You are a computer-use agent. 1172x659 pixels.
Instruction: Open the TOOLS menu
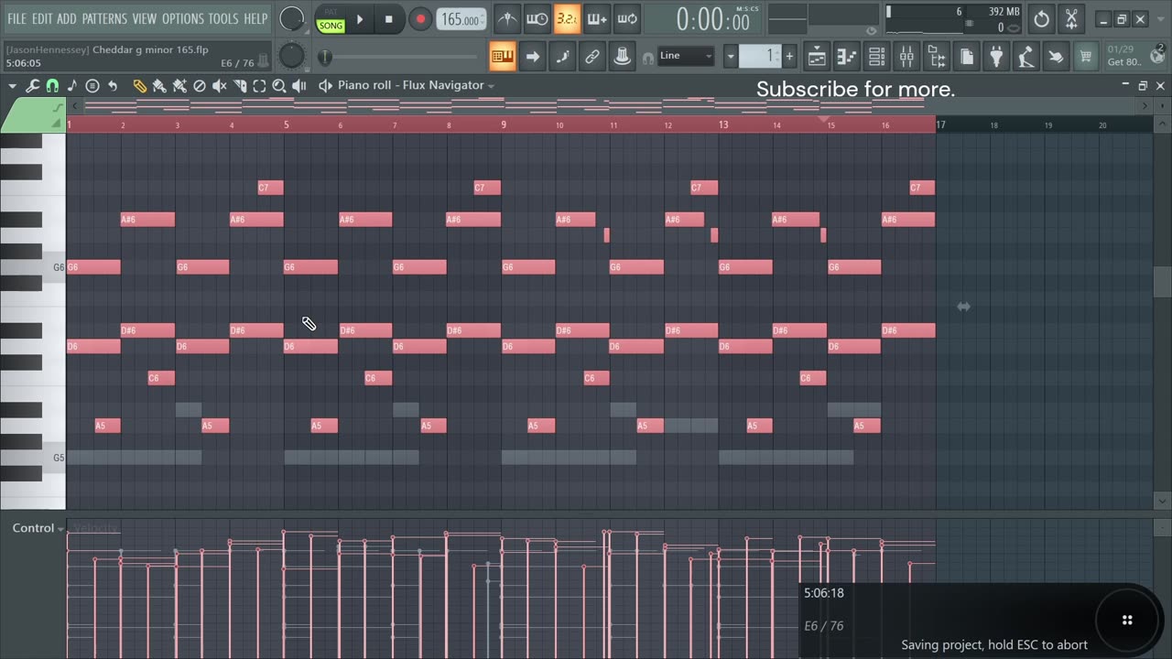coord(222,18)
